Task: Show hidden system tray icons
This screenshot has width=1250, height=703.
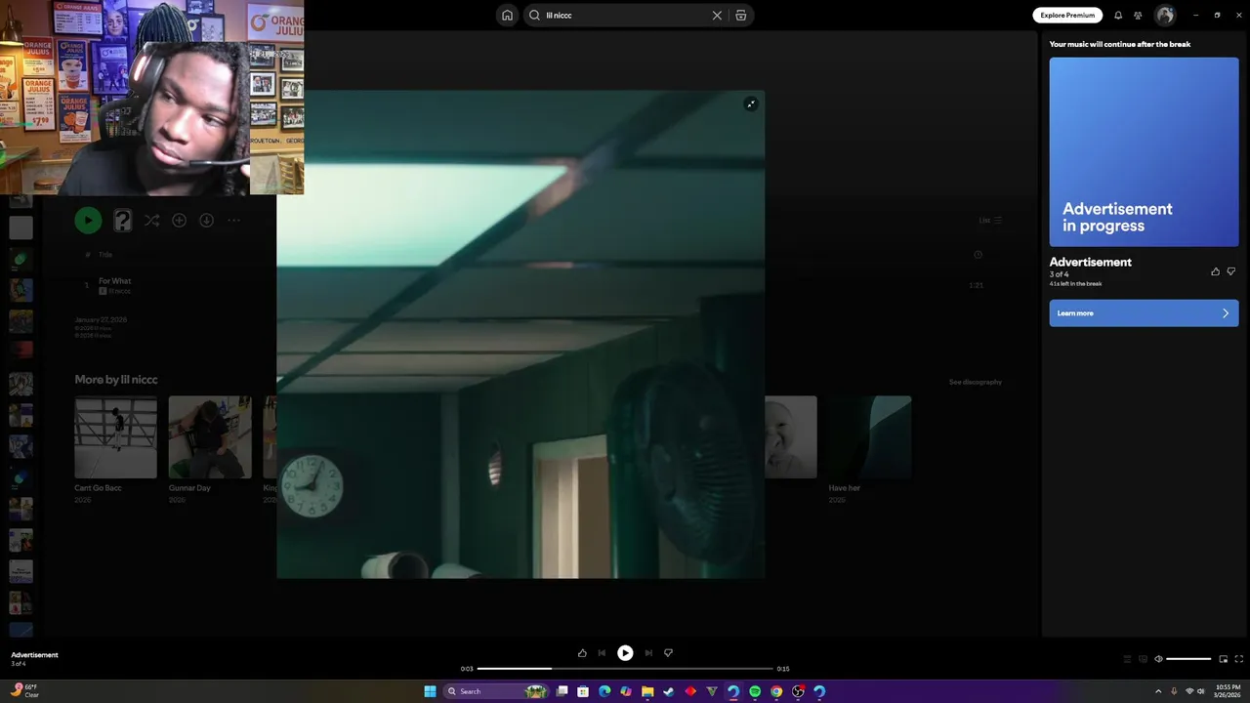Action: [1158, 691]
